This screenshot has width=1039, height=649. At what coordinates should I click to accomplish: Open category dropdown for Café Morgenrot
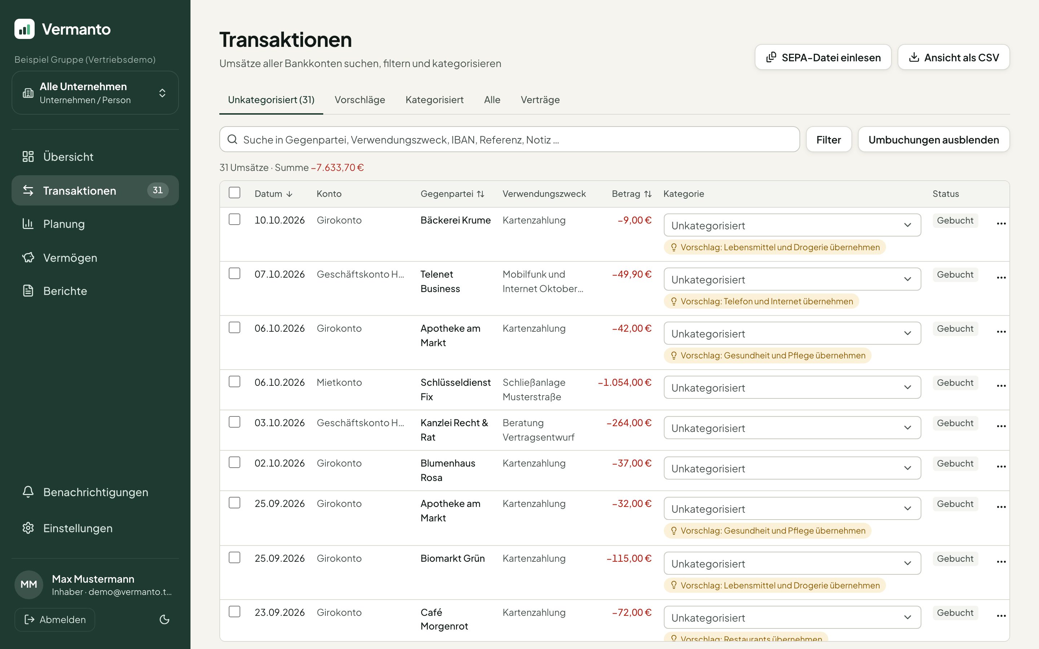(x=792, y=617)
